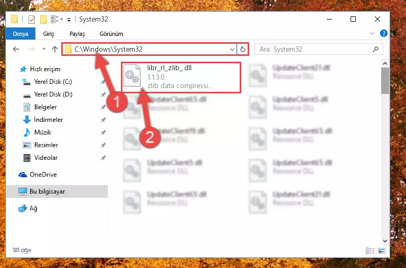Click the Resimler picture icon

coord(27,145)
